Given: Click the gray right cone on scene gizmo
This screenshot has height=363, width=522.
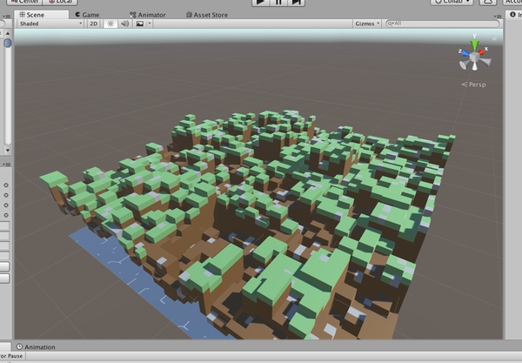Looking at the screenshot, I should point(485,62).
